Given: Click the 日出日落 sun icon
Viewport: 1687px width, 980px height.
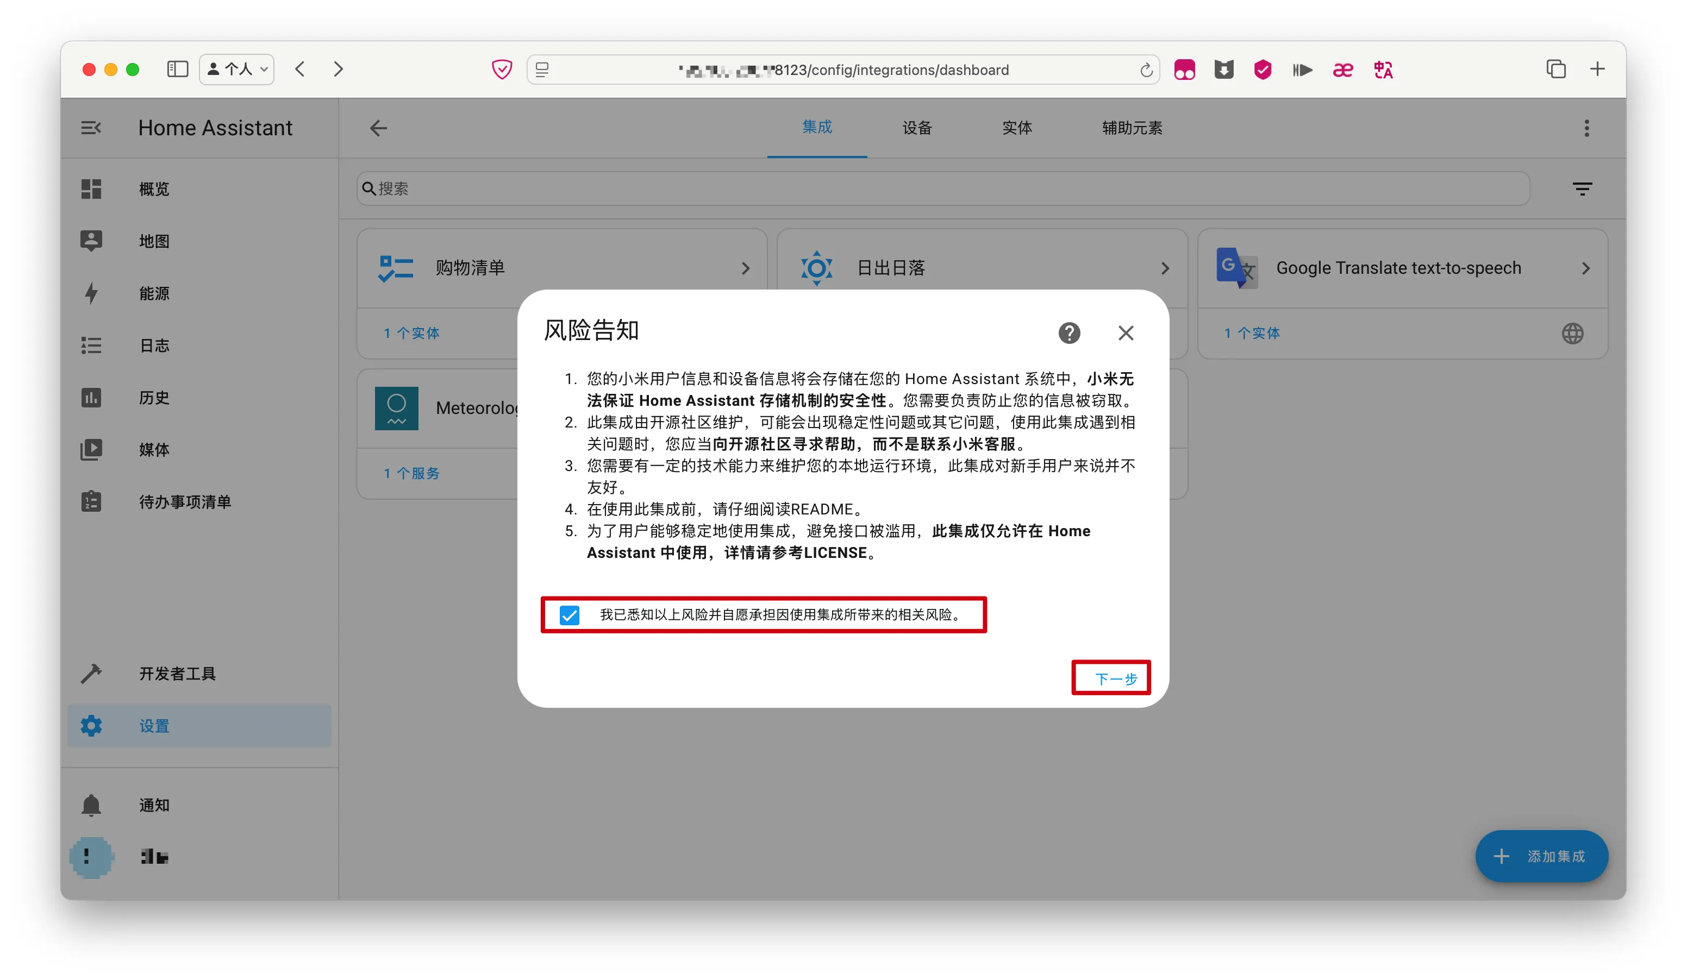Looking at the screenshot, I should [817, 268].
